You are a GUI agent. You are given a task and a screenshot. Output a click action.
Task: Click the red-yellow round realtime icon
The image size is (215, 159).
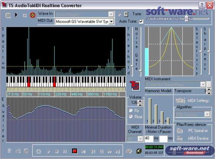(x=33, y=15)
